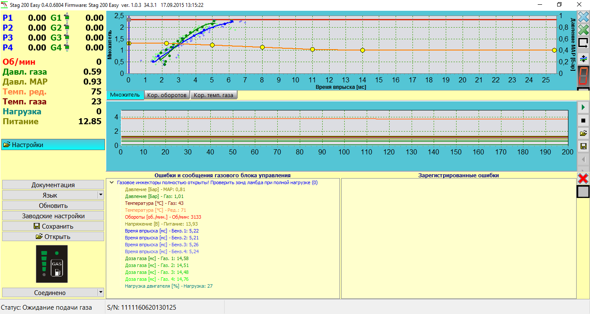Viewport: 590px width, 314px height.
Task: Click the Заводские настройки button
Action: click(x=53, y=216)
